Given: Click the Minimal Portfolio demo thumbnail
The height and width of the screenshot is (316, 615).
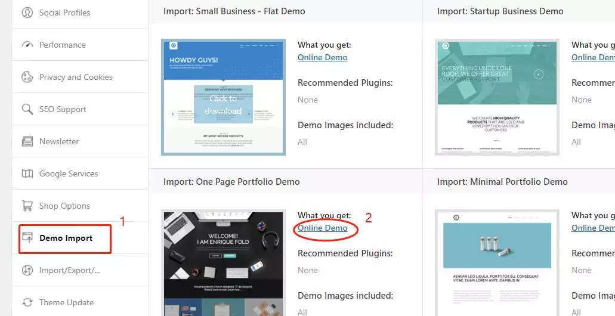Looking at the screenshot, I should pos(497,263).
